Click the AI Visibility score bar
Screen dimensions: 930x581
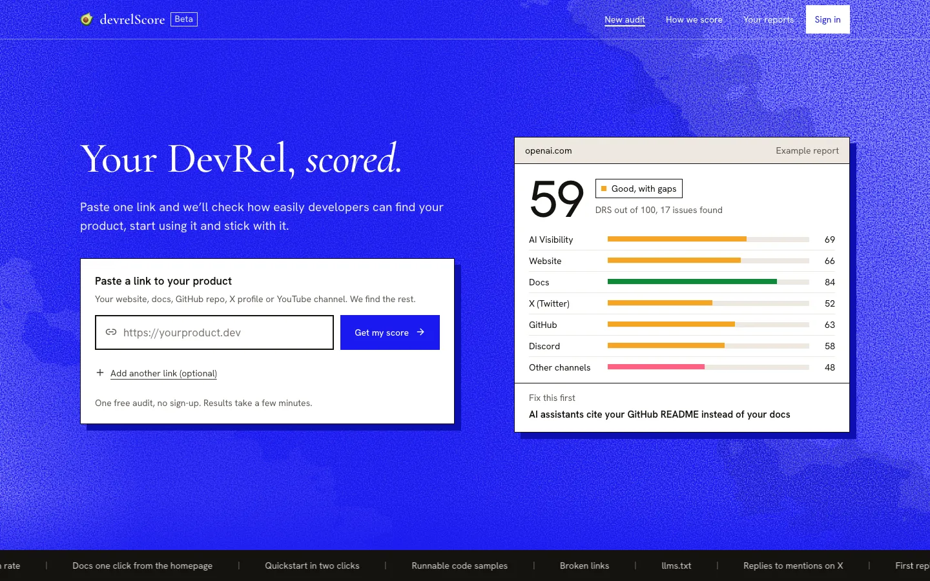click(708, 239)
